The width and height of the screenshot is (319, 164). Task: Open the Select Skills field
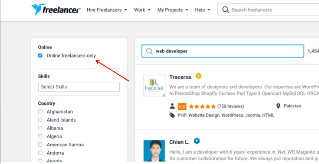pos(79,87)
